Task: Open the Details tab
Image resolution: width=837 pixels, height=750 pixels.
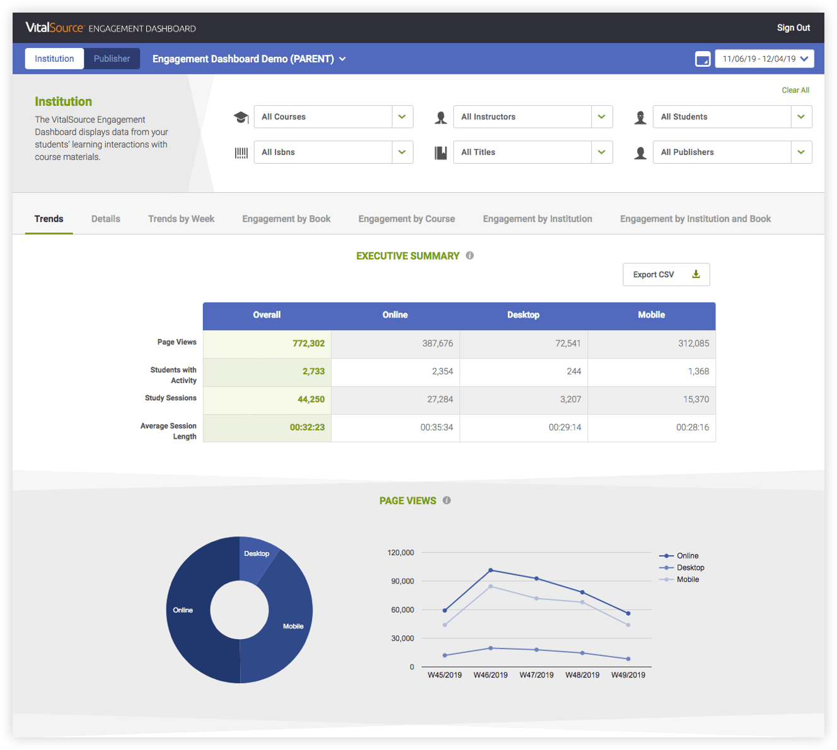Action: click(x=106, y=219)
